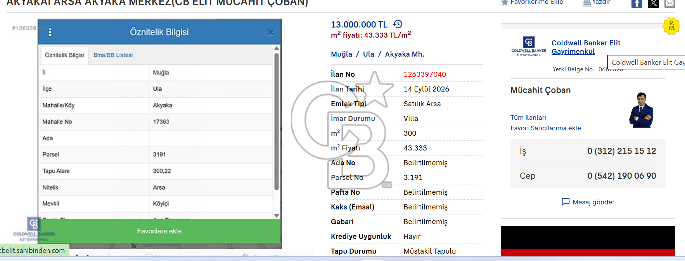Click the scroll up arrow in attribute panel
This screenshot has width=685, height=261.
(x=277, y=48)
